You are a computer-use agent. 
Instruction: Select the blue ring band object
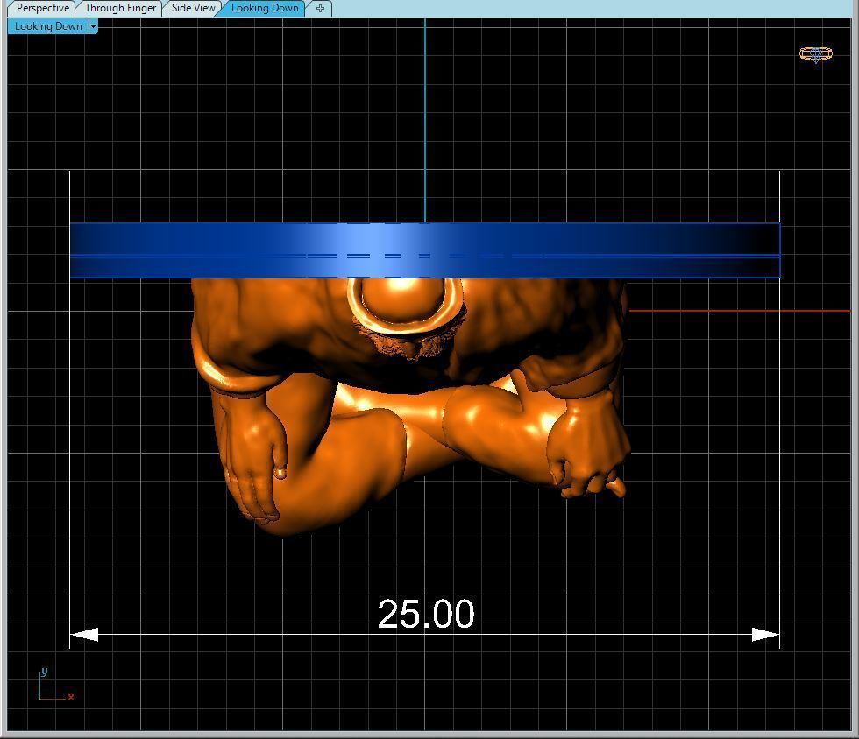(x=425, y=250)
